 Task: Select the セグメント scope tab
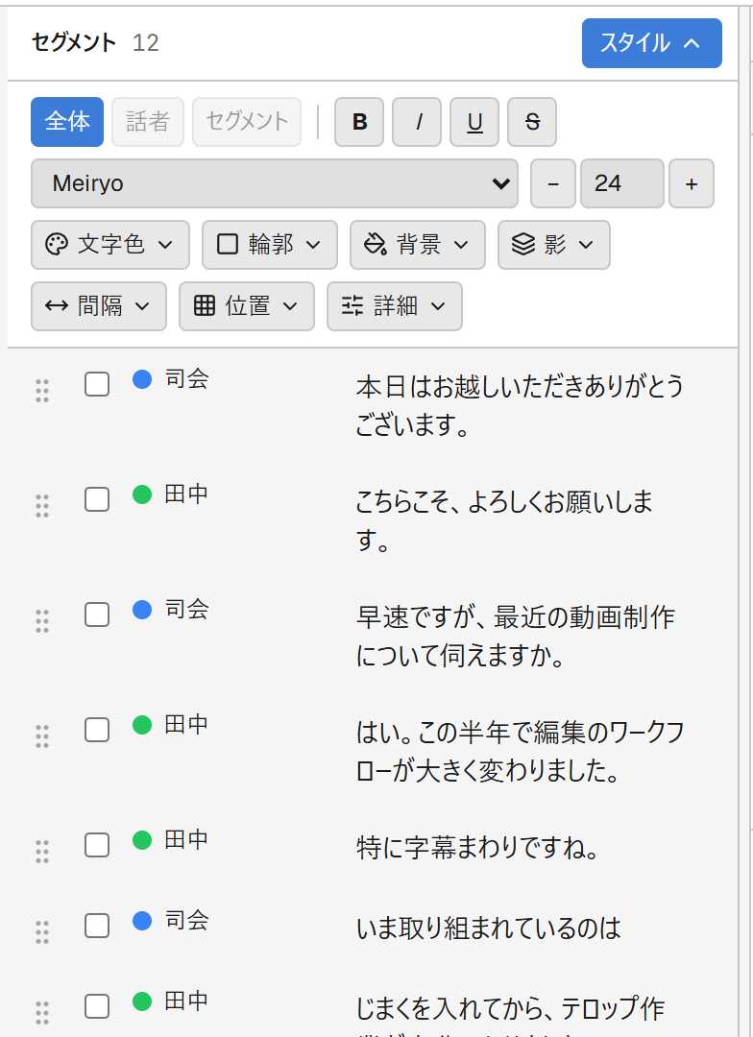(x=247, y=122)
